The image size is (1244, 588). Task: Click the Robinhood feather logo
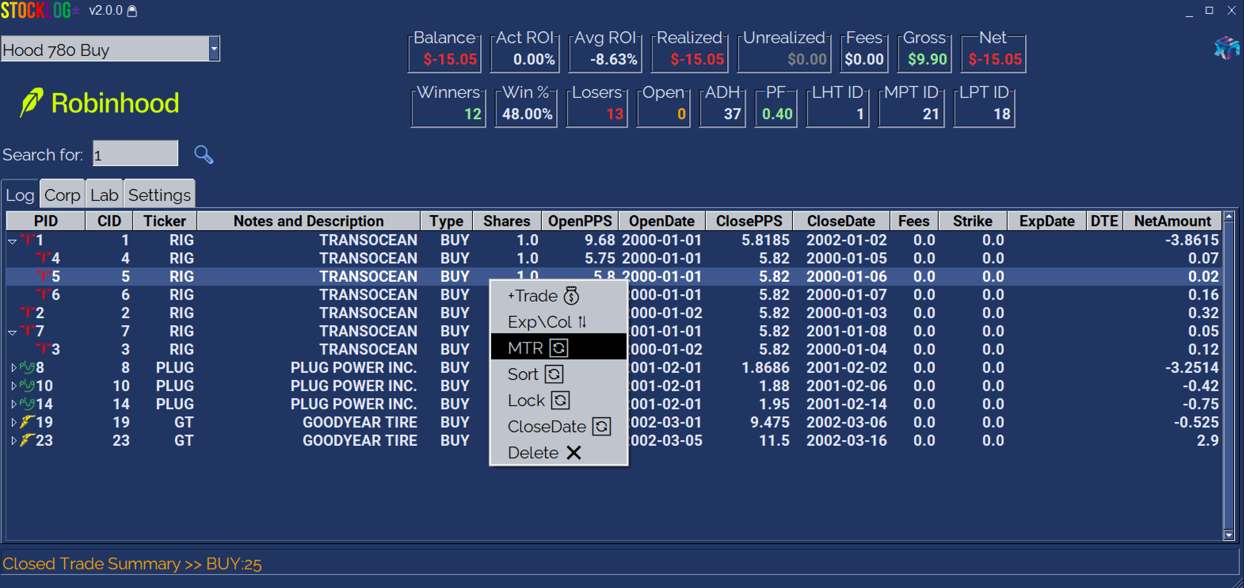(x=32, y=102)
